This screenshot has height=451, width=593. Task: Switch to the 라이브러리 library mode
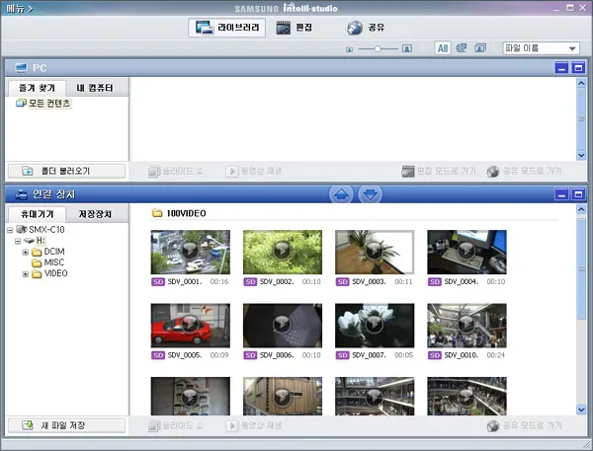pos(226,28)
